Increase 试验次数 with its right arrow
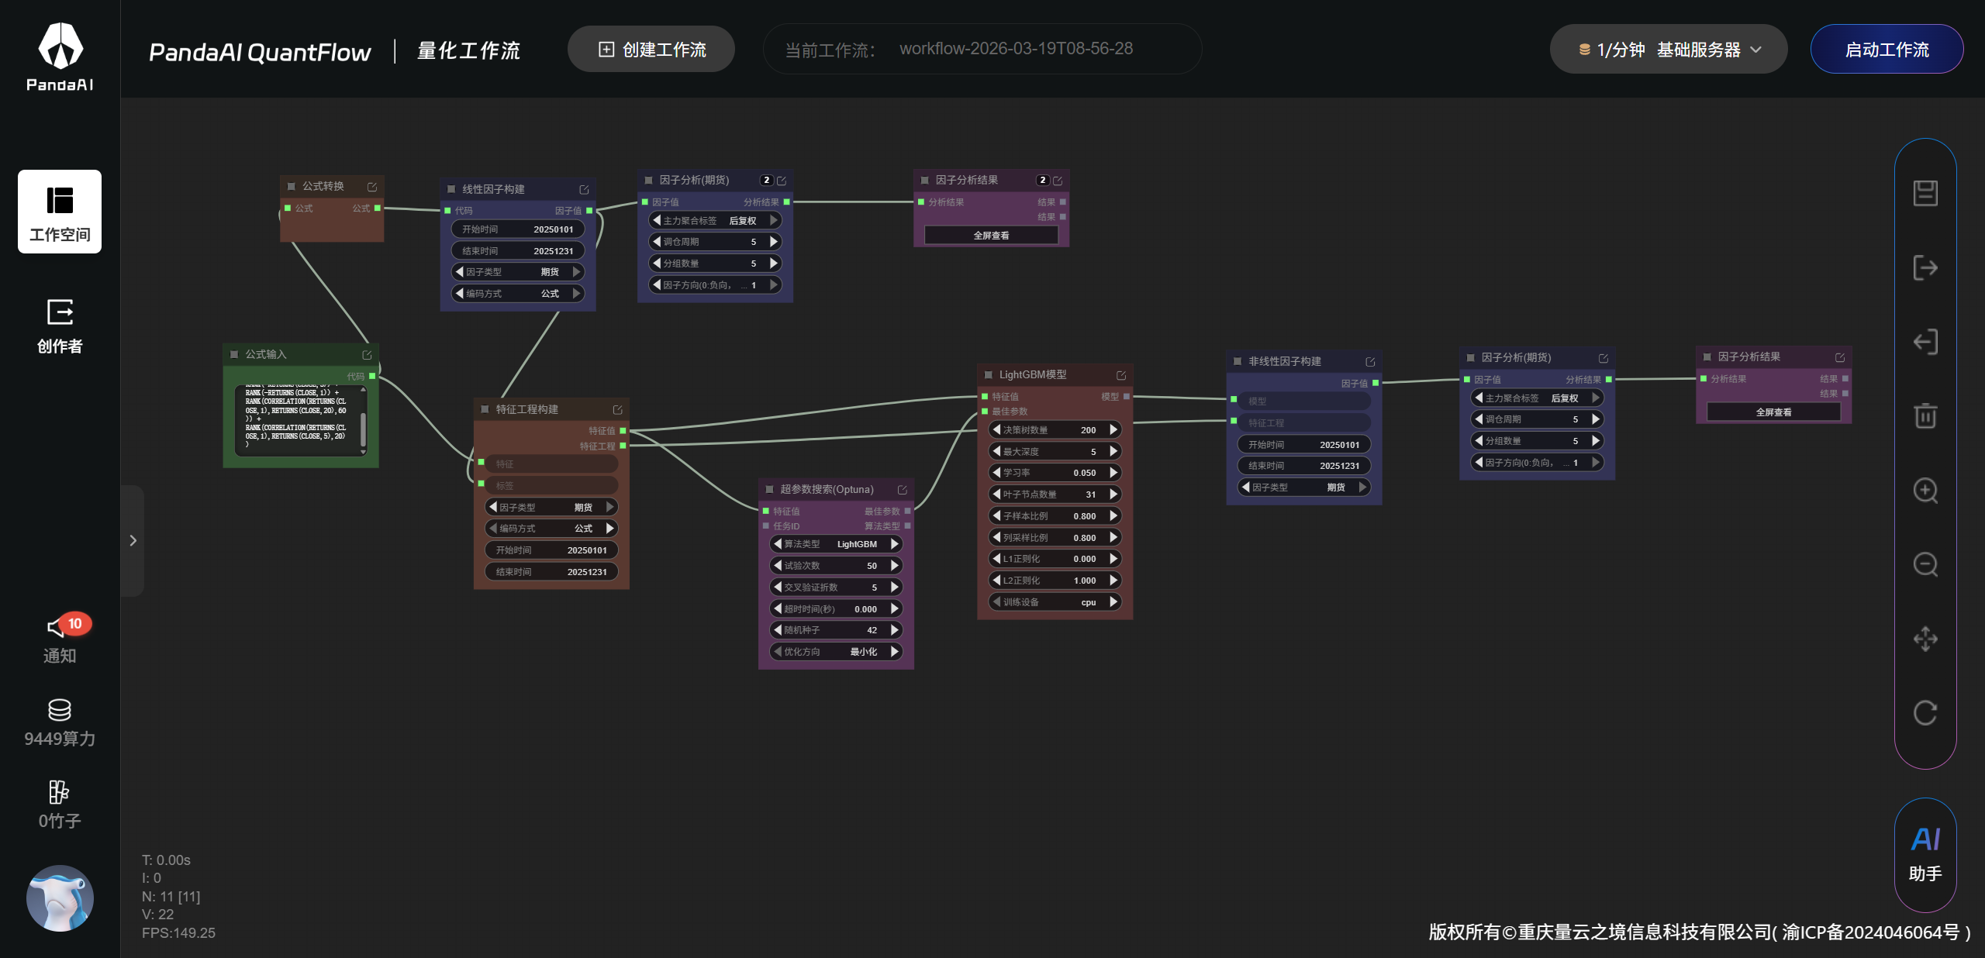Viewport: 1985px width, 958px height. tap(894, 566)
